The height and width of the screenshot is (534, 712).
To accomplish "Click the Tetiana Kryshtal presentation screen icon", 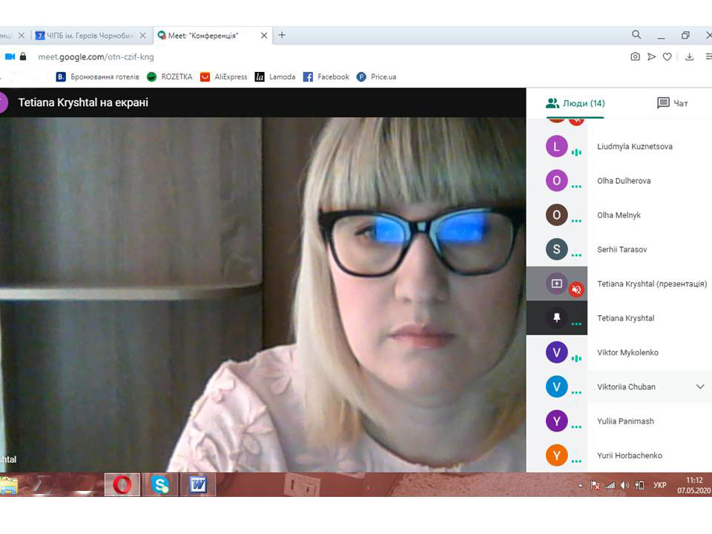I will click(556, 284).
